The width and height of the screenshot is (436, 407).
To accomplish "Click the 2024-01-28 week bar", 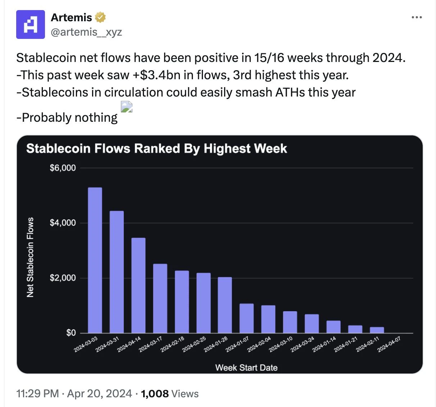I will click(225, 305).
